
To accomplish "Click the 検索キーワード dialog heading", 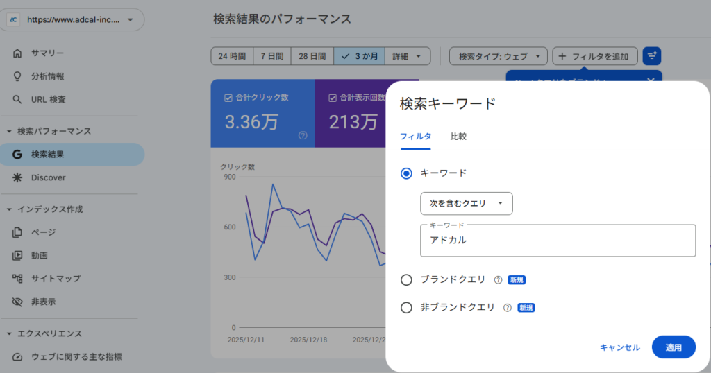I will [448, 104].
